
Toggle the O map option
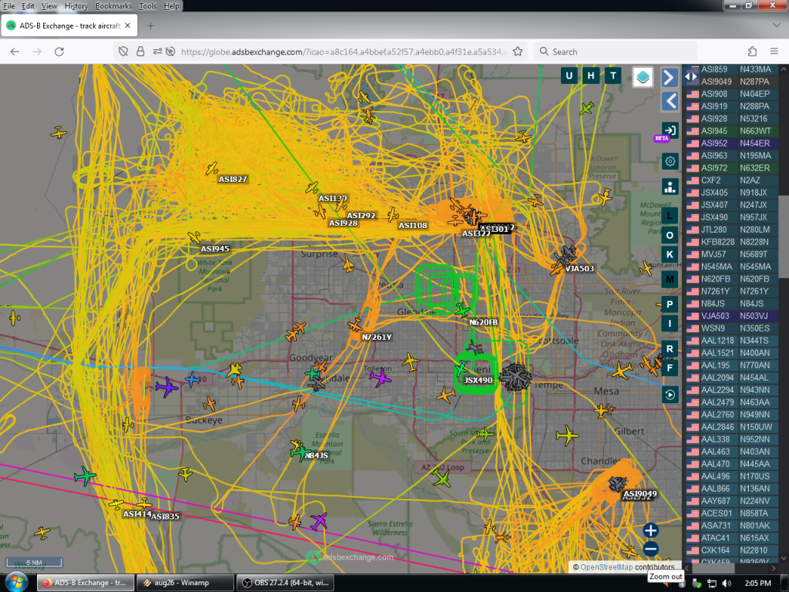tap(670, 235)
